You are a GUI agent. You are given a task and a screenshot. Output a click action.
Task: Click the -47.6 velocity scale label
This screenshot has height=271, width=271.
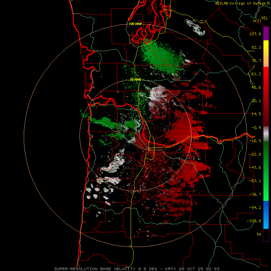[255, 168]
